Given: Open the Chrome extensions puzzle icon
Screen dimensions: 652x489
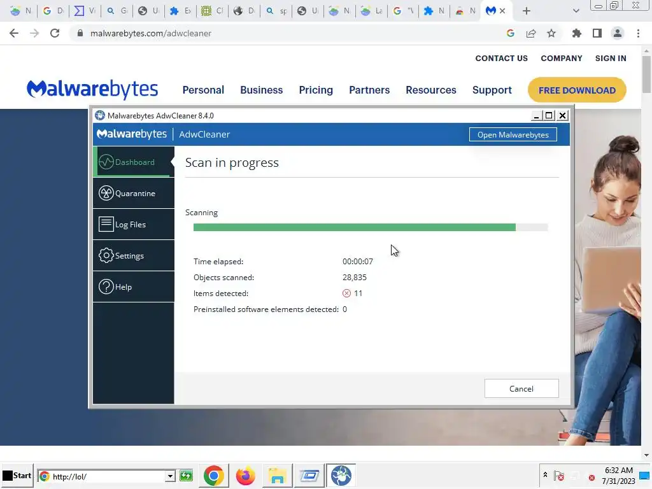Looking at the screenshot, I should (x=576, y=33).
